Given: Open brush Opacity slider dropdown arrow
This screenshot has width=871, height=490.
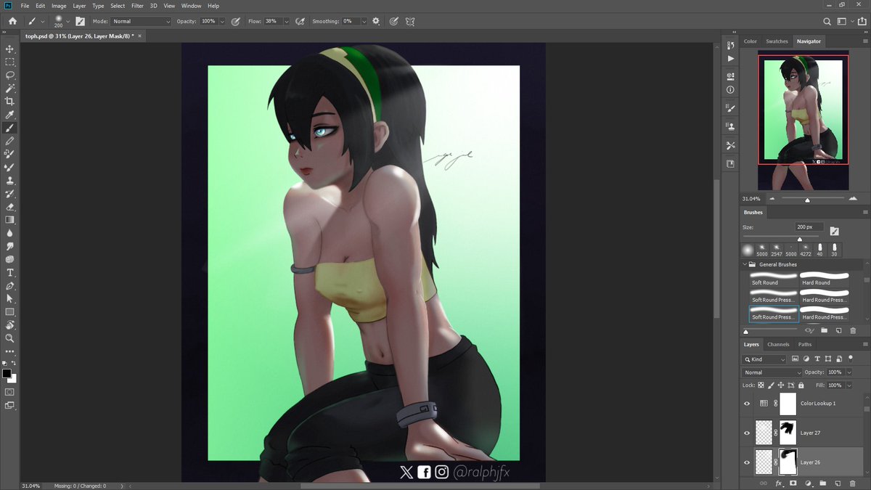Looking at the screenshot, I should 222,22.
